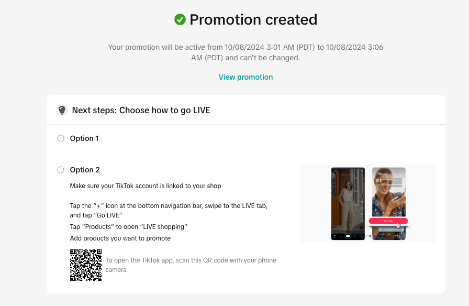Click the 'Make sure your TikTok account is linked' step

(x=146, y=185)
